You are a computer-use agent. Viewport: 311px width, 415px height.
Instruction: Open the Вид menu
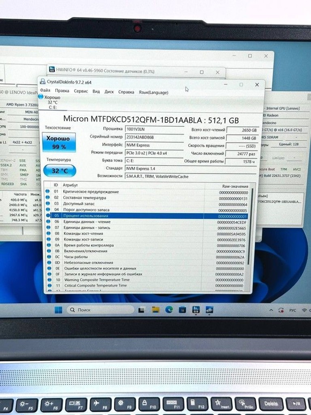pos(96,91)
